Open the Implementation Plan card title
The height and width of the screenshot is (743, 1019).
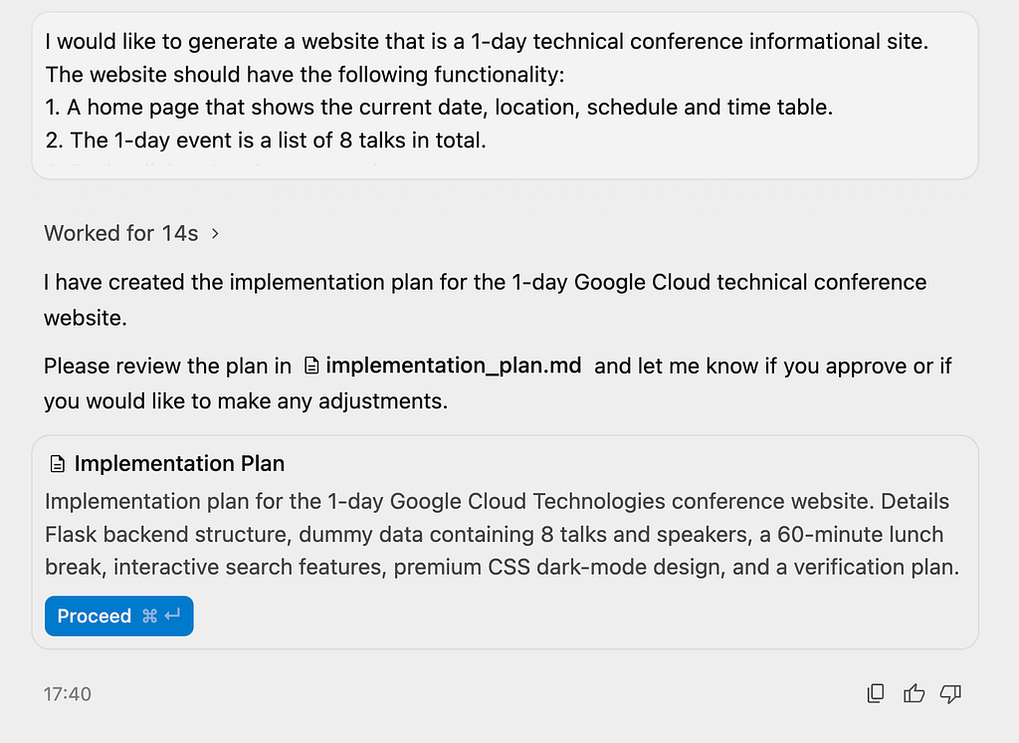[179, 463]
